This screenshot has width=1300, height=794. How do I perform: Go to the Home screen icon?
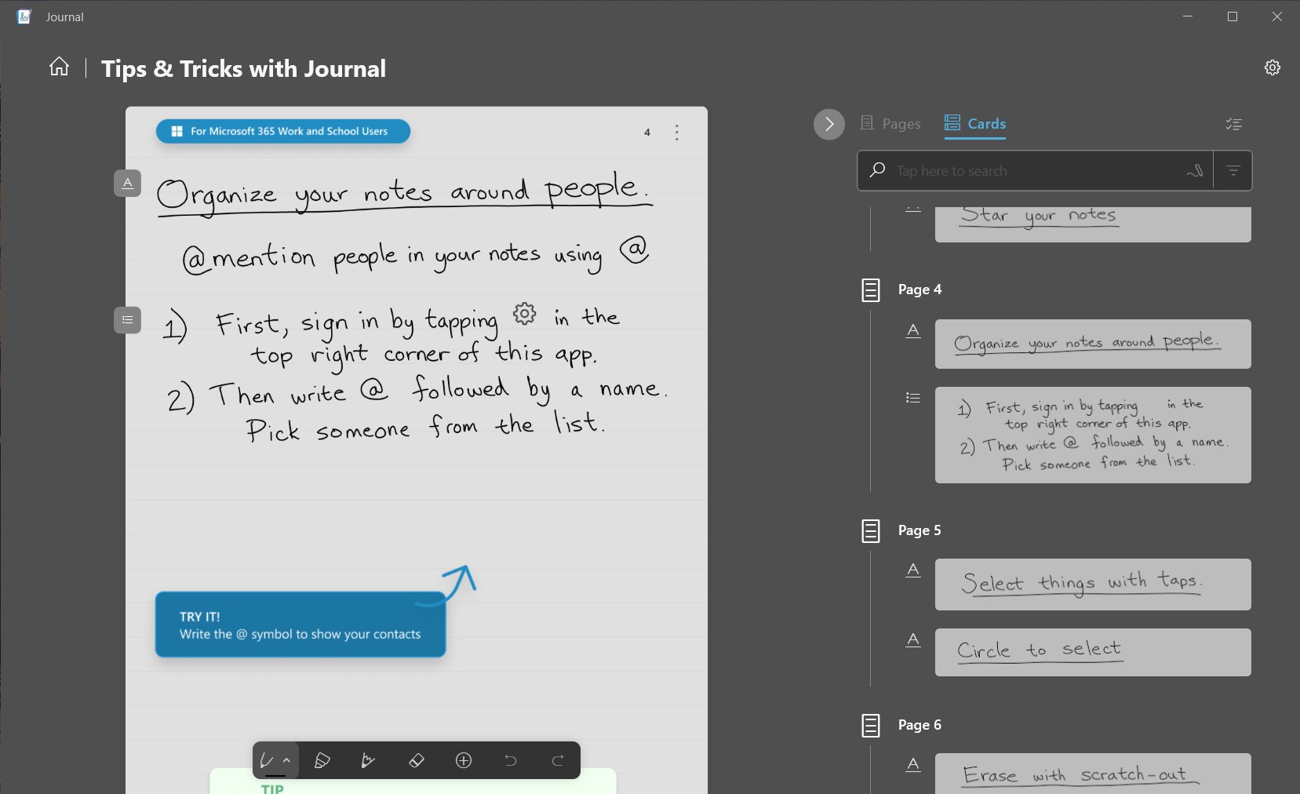click(59, 67)
